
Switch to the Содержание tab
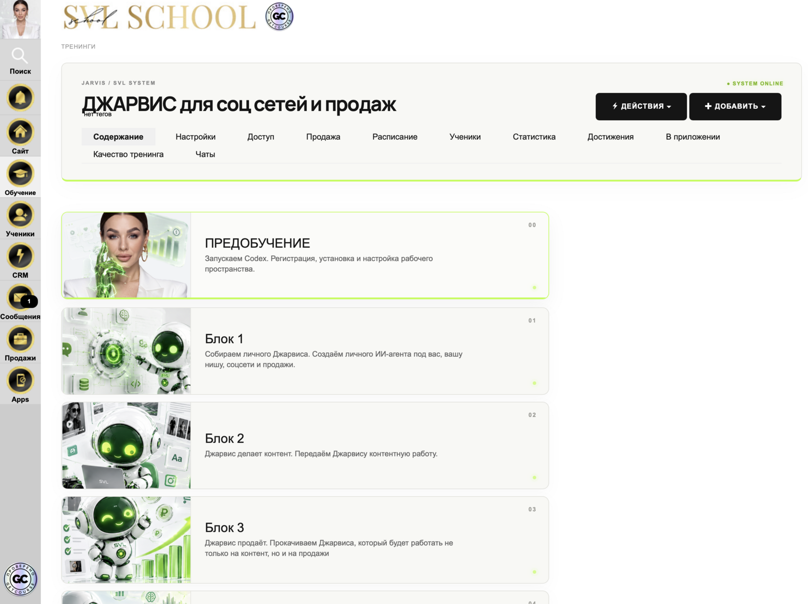point(118,137)
